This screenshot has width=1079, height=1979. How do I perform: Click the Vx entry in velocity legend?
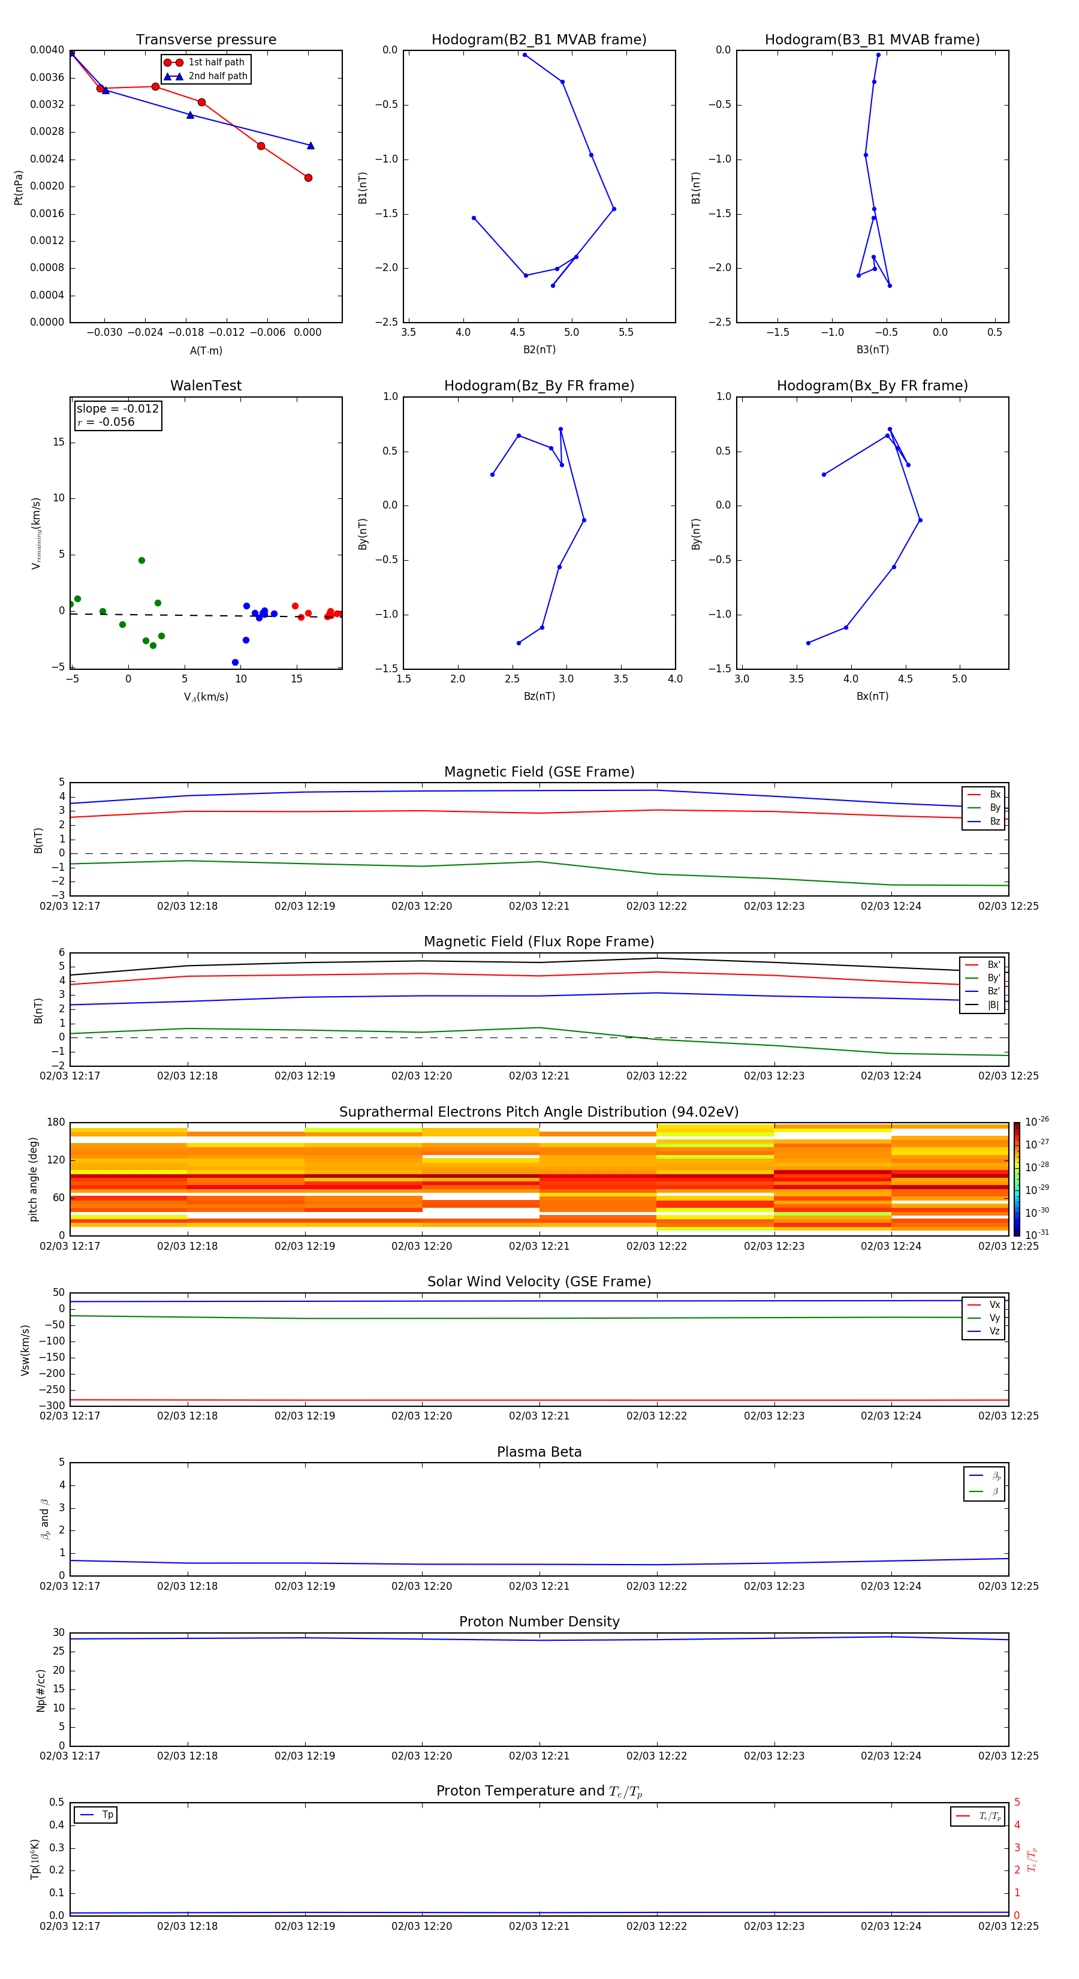pos(984,1304)
